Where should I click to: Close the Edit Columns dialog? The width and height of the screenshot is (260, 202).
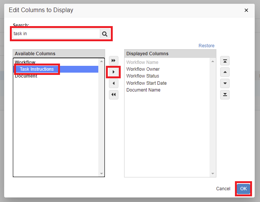pyautogui.click(x=246, y=10)
